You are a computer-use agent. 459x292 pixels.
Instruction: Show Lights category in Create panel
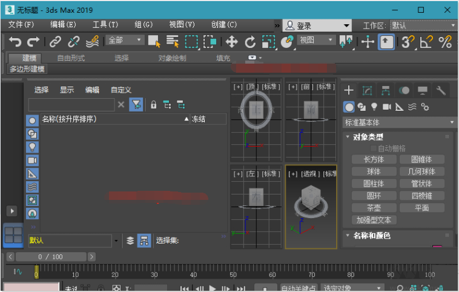pyautogui.click(x=374, y=107)
